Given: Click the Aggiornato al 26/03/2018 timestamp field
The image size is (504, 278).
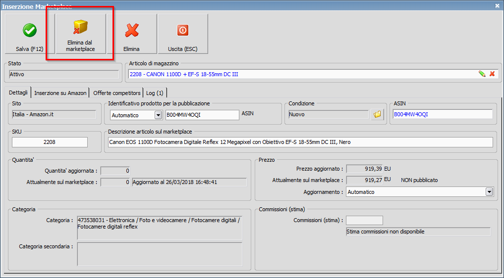Looking at the screenshot, I should tap(189, 182).
